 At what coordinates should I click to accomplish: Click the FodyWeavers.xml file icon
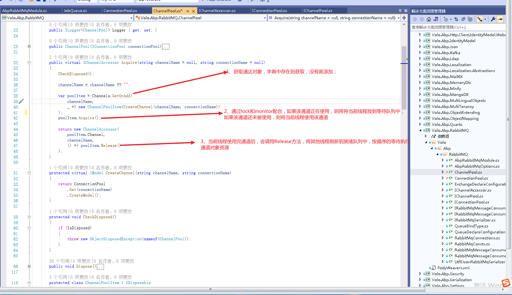pos(434,268)
